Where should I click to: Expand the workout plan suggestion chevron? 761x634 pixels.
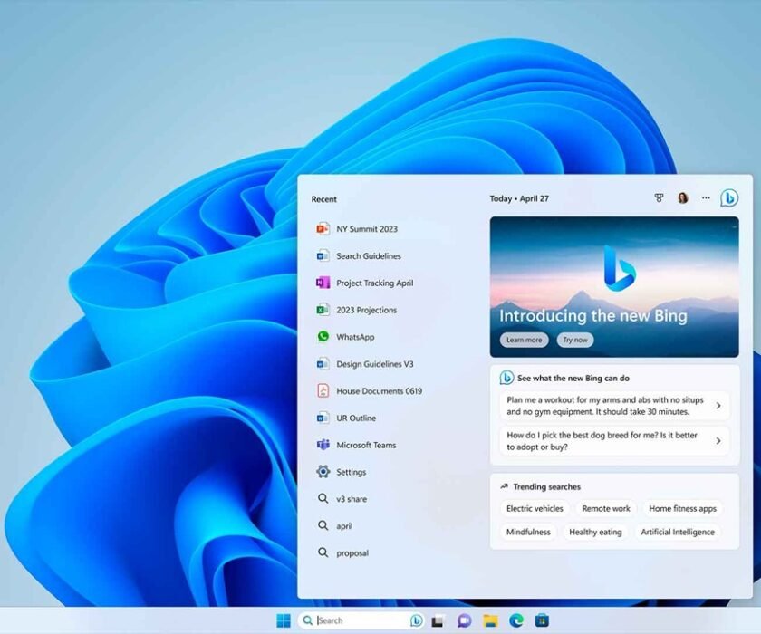pos(718,406)
